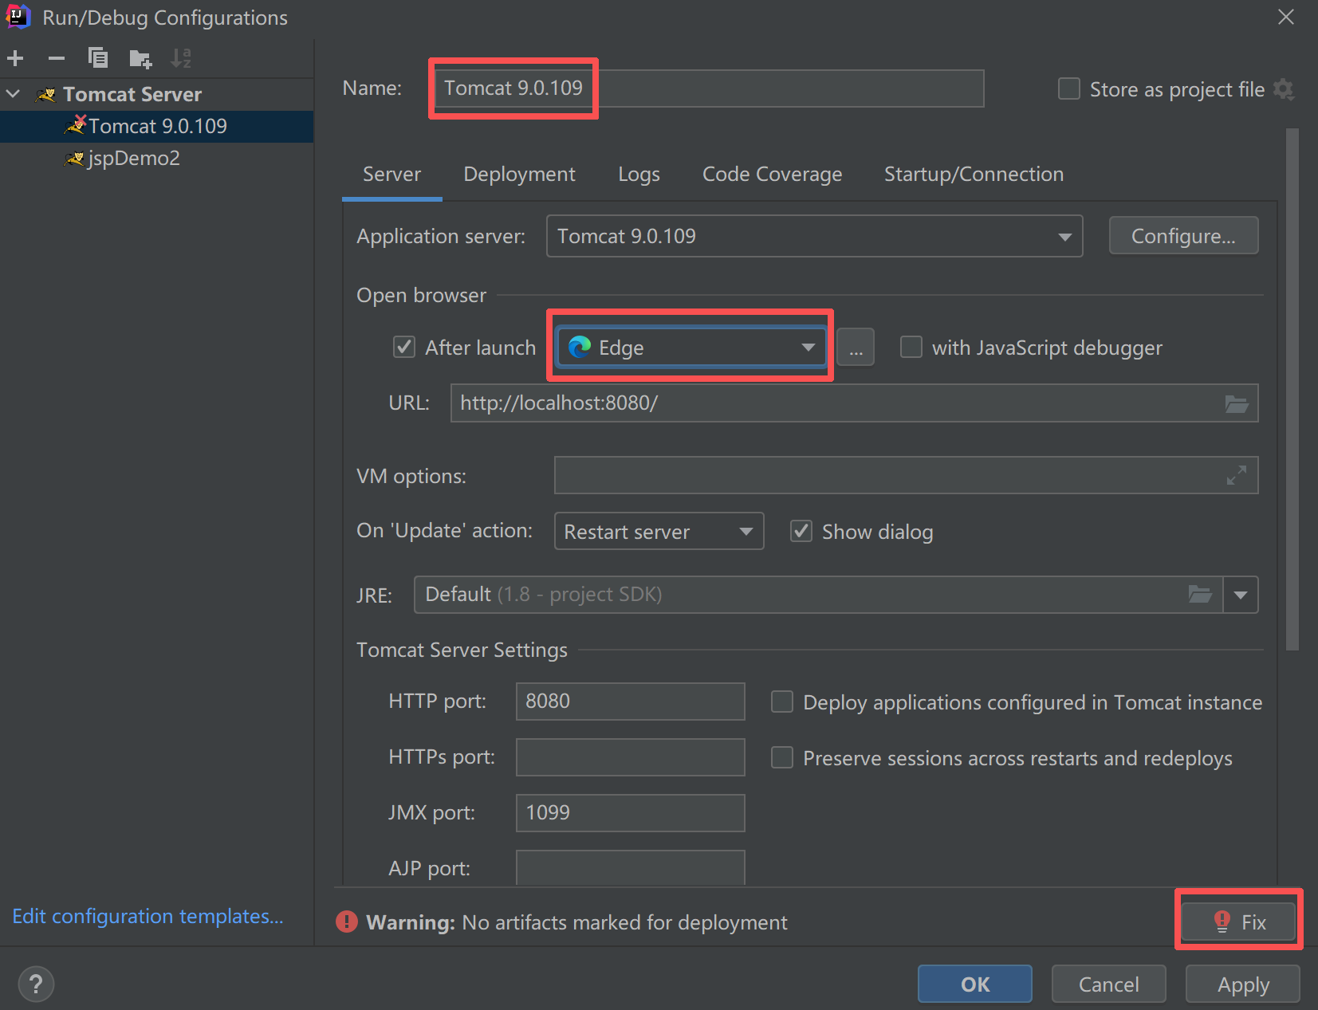Image resolution: width=1318 pixels, height=1010 pixels.
Task: Close the Run/Debug Configurations dialog
Action: point(1286,17)
